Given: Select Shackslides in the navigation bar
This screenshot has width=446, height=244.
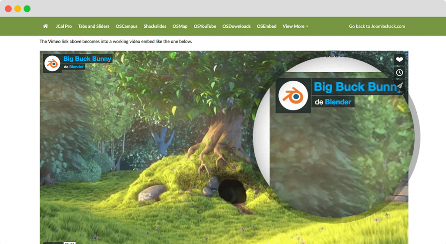Looking at the screenshot, I should tap(155, 26).
